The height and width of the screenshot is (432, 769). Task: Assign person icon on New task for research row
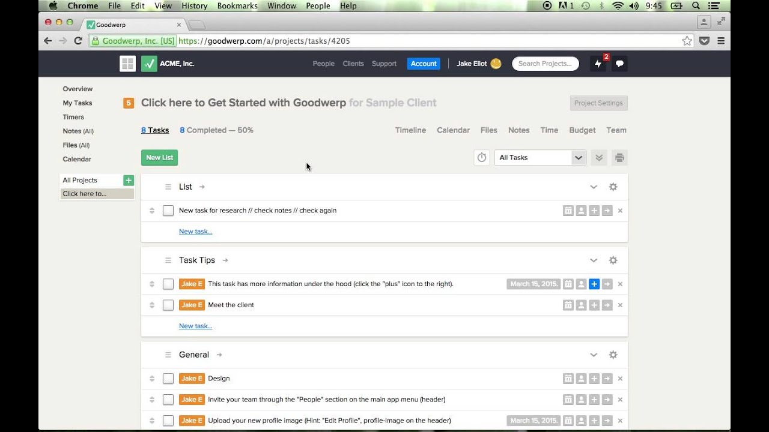tap(581, 211)
